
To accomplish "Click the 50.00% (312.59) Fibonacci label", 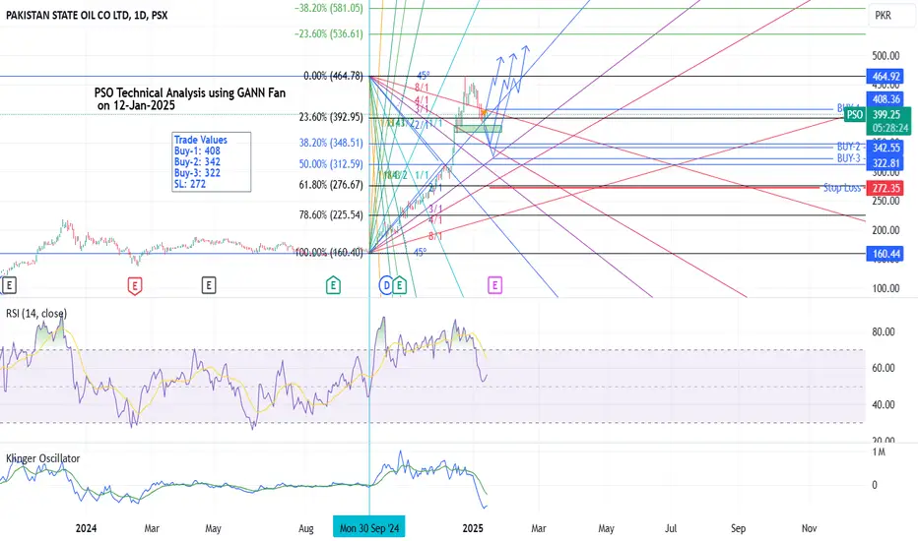I will 331,164.
